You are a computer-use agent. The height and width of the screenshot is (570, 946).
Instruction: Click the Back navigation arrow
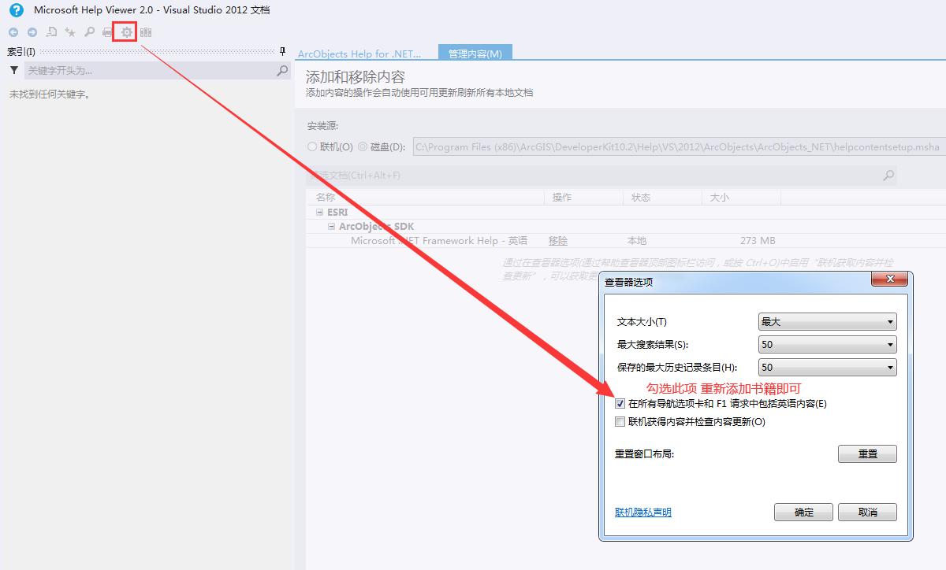tap(13, 31)
